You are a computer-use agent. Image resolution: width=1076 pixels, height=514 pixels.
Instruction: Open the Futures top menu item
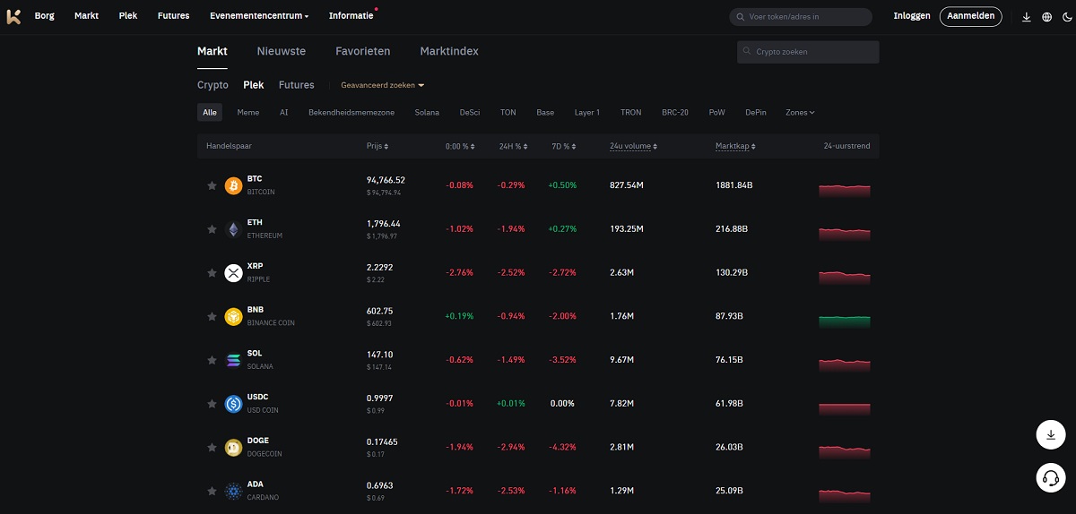click(x=173, y=16)
